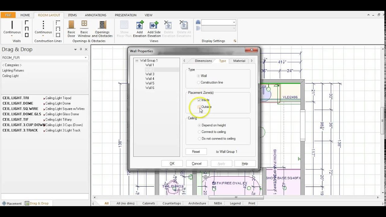Select Depend on height ceiling option

pyautogui.click(x=199, y=125)
